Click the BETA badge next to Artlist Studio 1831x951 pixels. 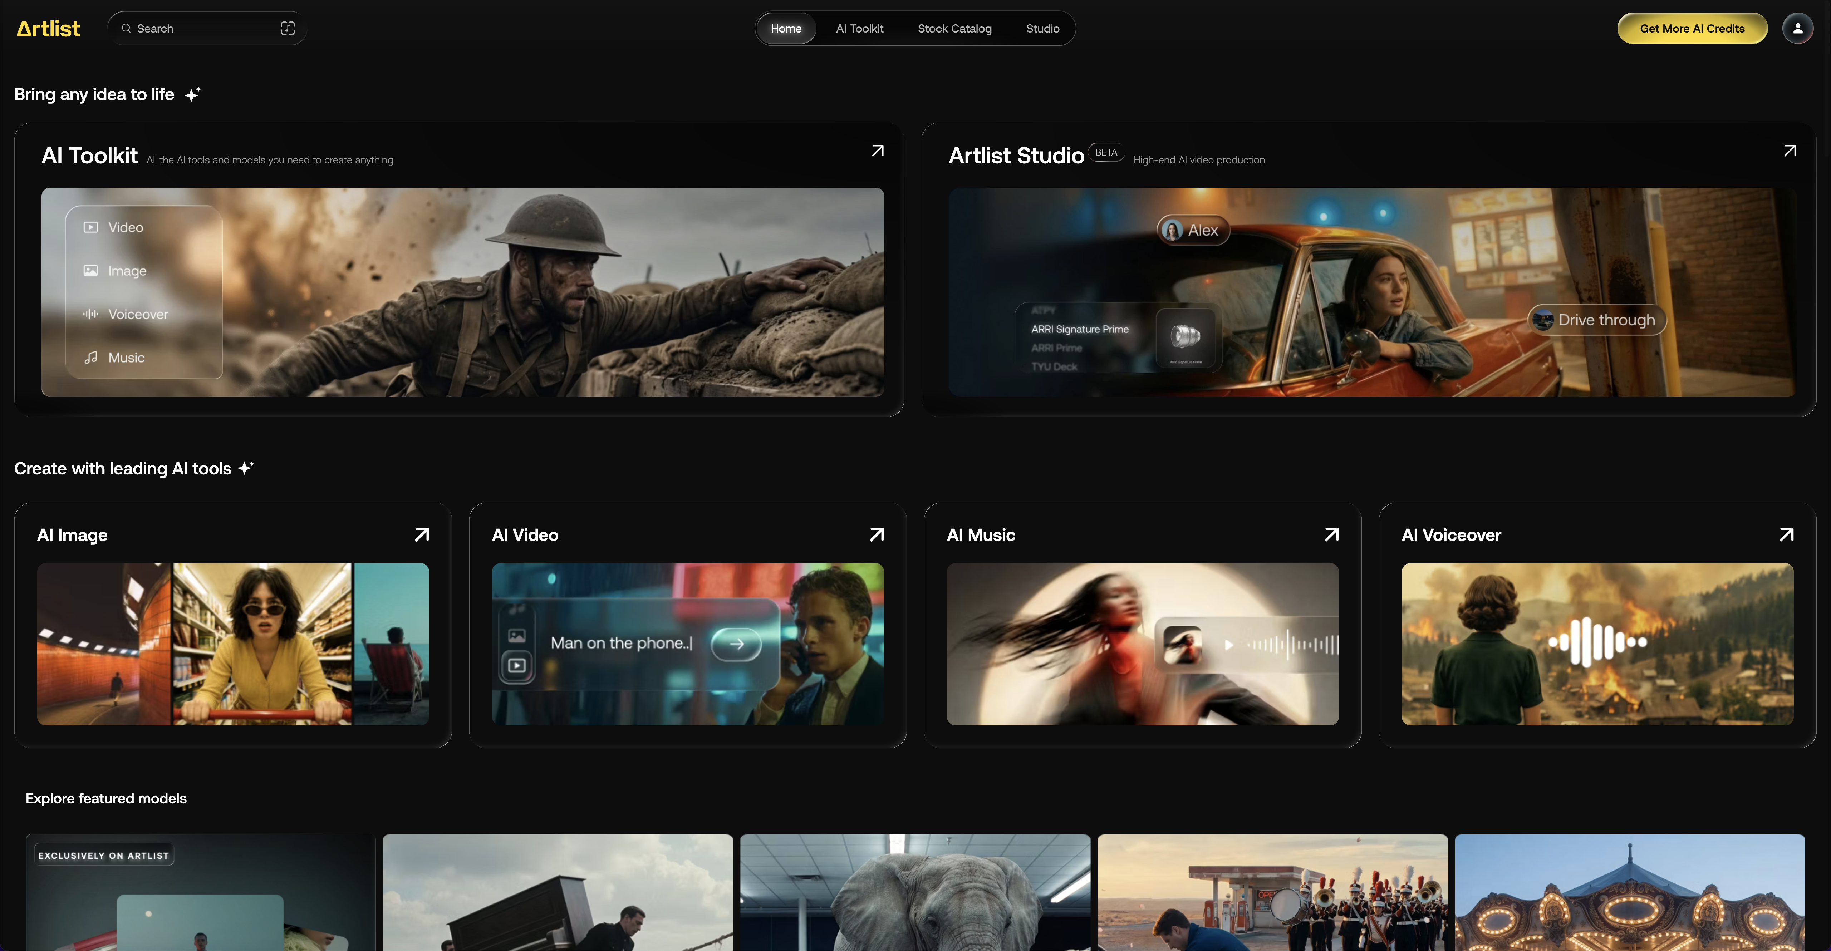pyautogui.click(x=1106, y=152)
